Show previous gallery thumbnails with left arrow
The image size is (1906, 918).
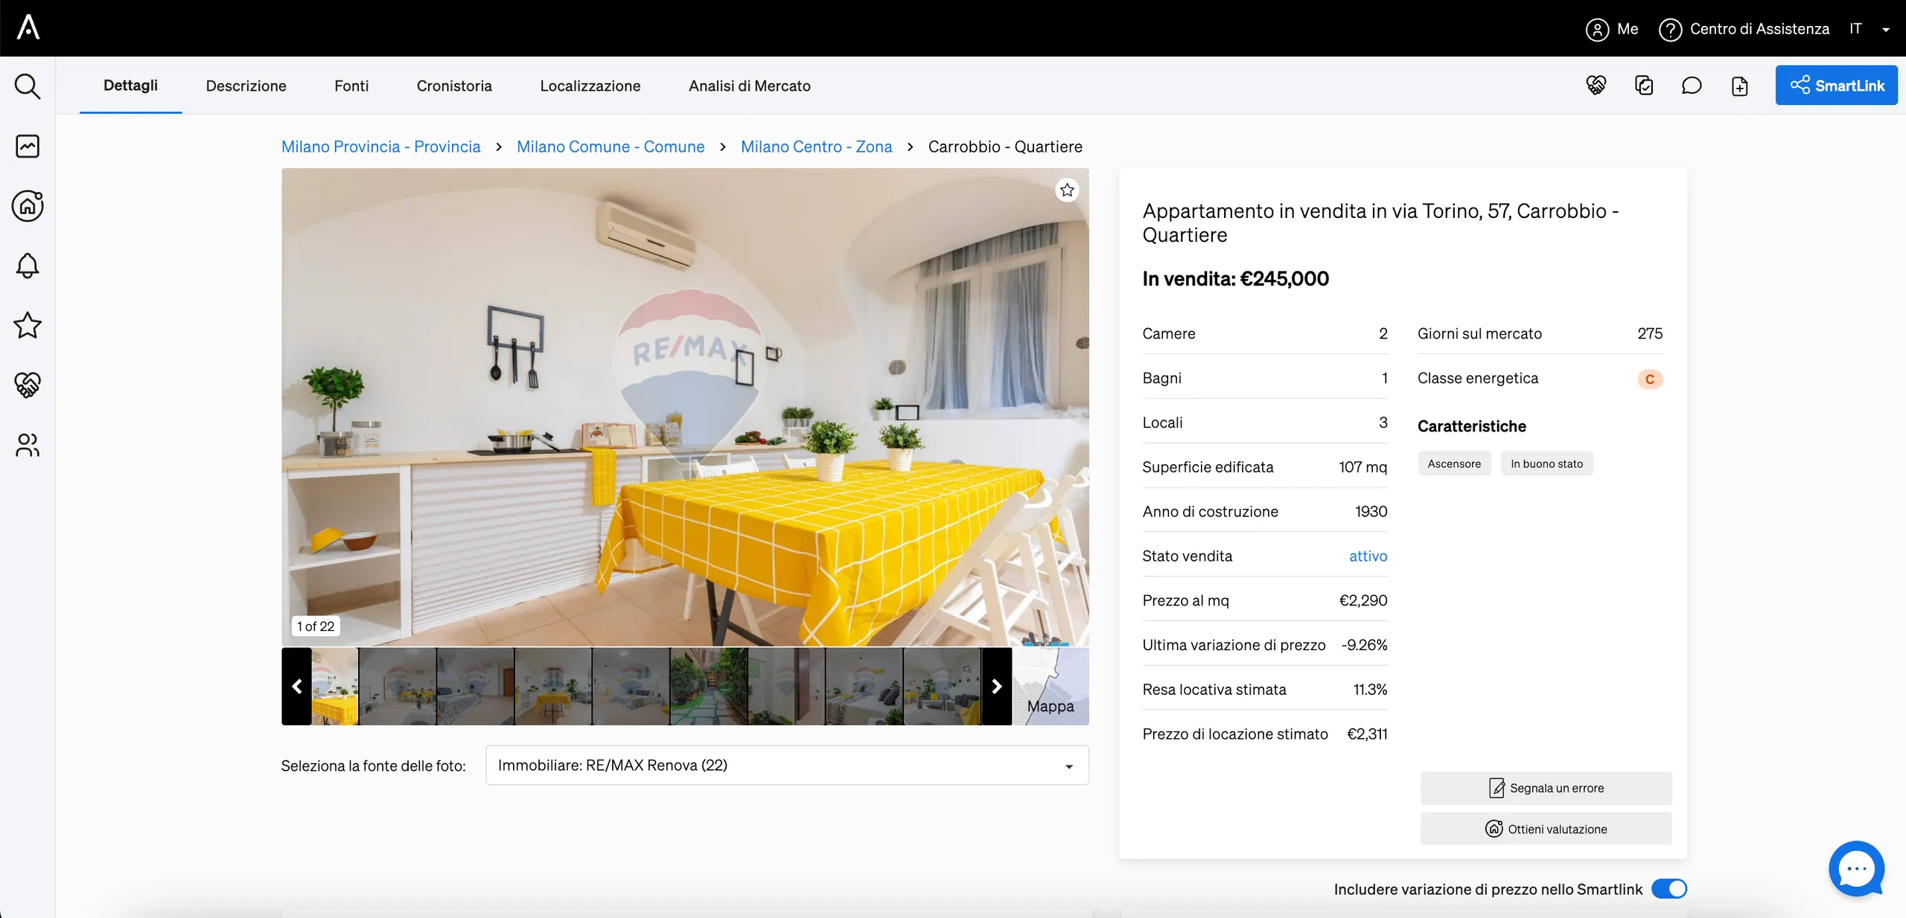pos(296,686)
